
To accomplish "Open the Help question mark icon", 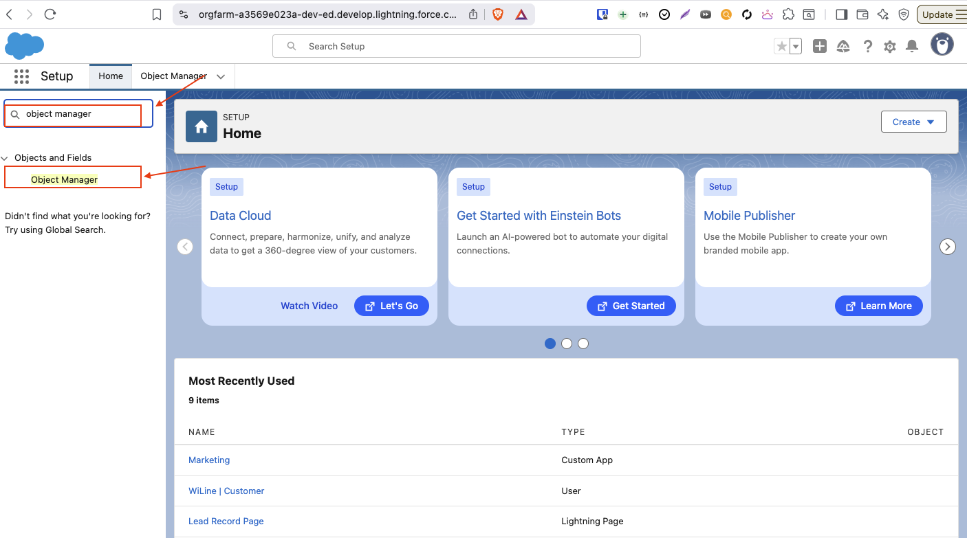I will click(867, 46).
